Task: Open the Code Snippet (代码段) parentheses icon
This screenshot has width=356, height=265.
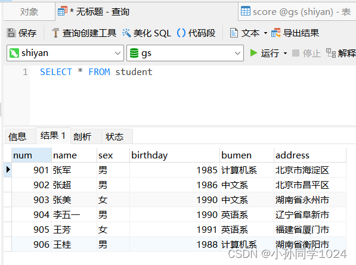Action: [181, 33]
